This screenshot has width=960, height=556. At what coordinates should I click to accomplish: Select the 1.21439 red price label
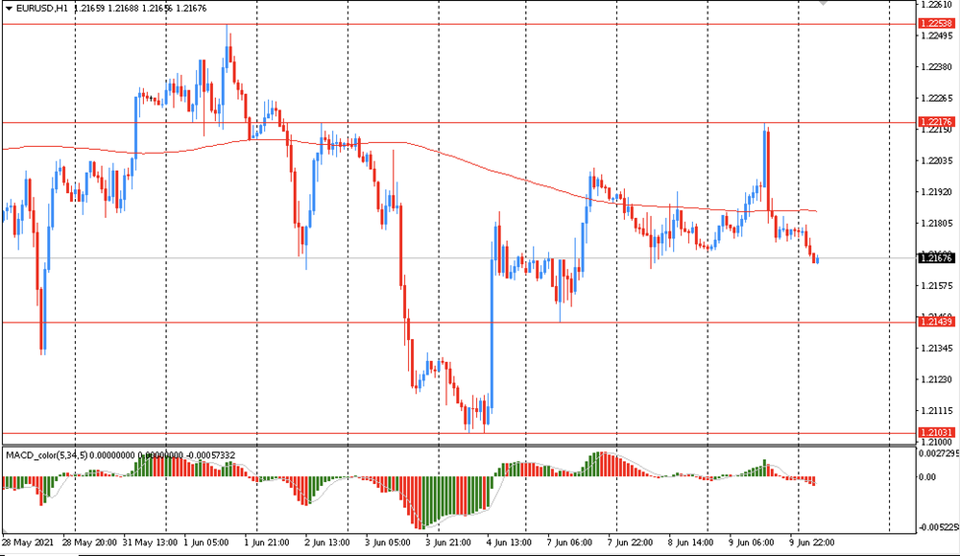click(937, 322)
